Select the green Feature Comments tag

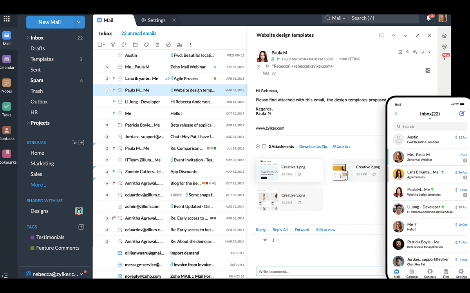tap(55, 248)
